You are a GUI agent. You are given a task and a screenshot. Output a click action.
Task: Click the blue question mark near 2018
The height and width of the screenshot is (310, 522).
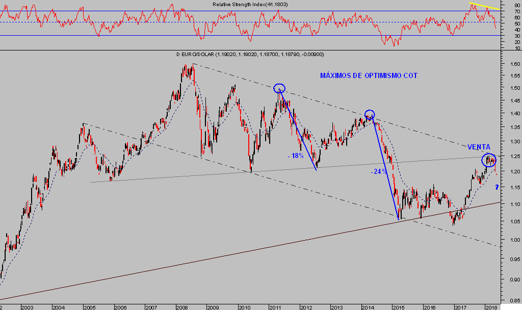(x=497, y=188)
